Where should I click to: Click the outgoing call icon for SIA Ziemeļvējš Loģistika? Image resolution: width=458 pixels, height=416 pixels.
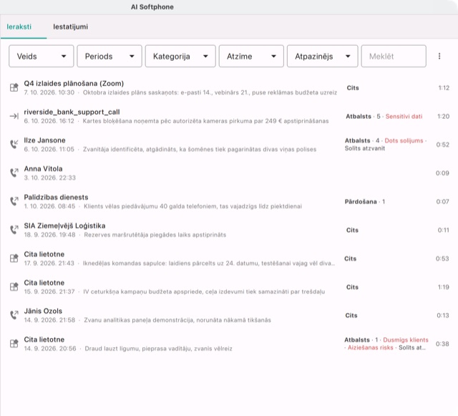click(x=14, y=230)
